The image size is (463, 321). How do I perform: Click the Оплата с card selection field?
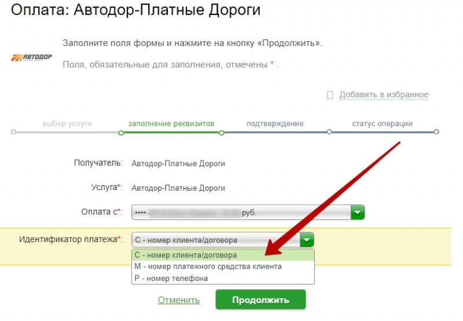click(x=248, y=212)
